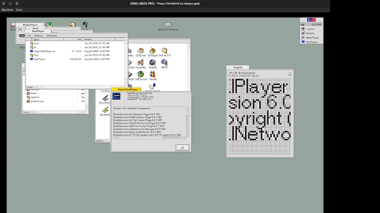This screenshot has height=213, width=380.
Task: Switch to Tracker in the Deskbar
Action: click(311, 29)
